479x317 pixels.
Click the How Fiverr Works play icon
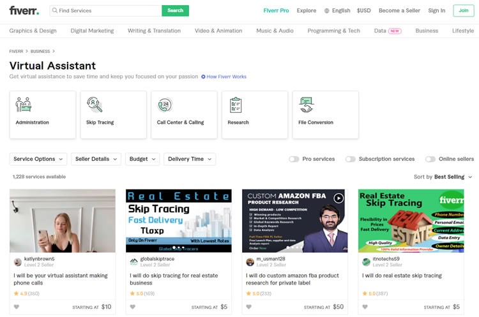(203, 77)
